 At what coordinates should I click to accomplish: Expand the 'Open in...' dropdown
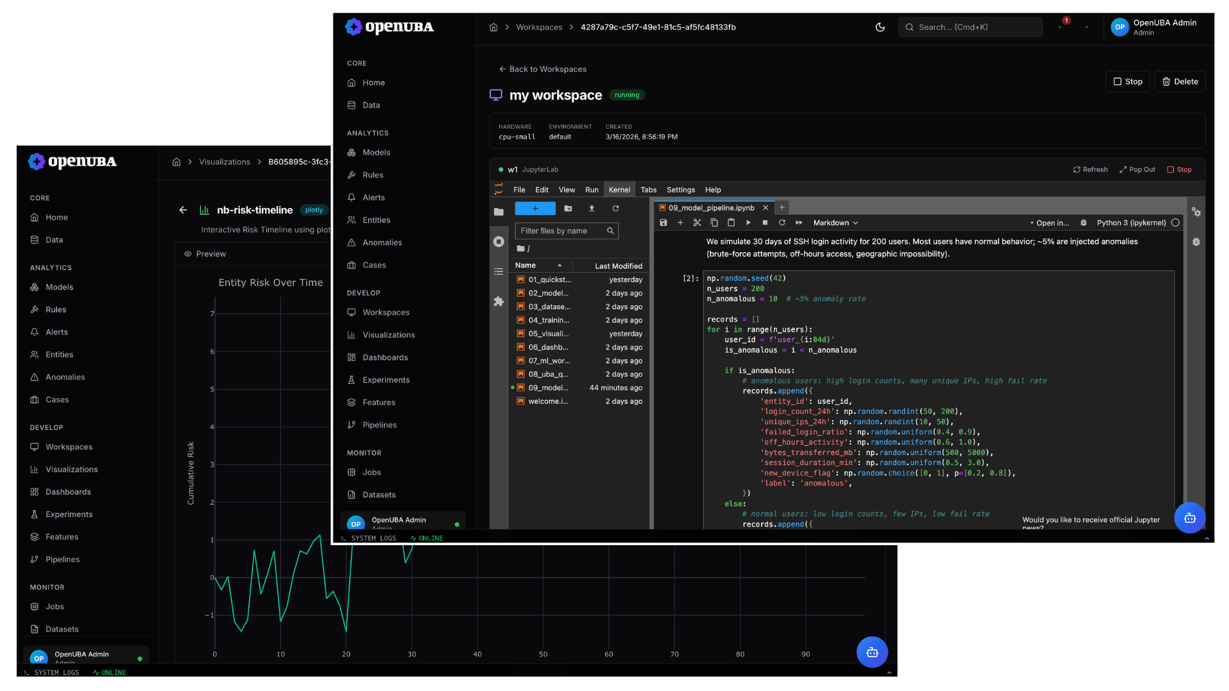[x=1050, y=223]
